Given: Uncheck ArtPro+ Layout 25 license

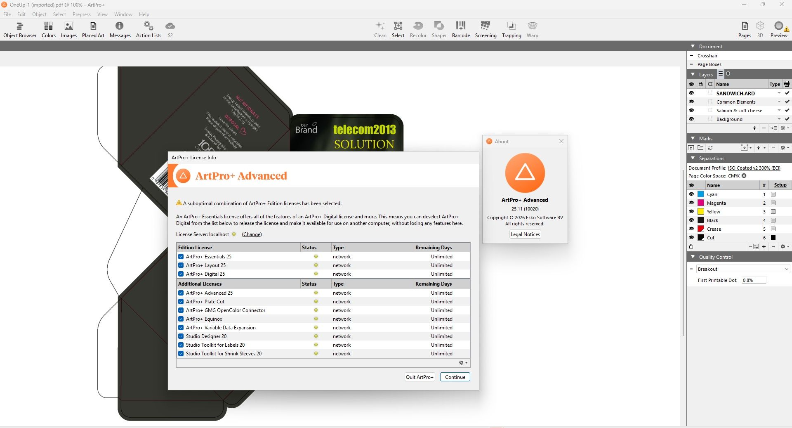Looking at the screenshot, I should pos(181,265).
